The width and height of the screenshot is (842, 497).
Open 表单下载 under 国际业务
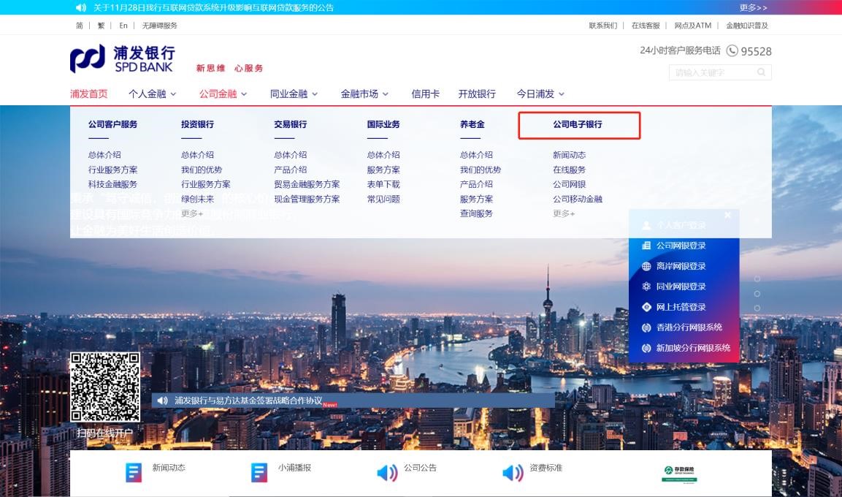coord(383,184)
